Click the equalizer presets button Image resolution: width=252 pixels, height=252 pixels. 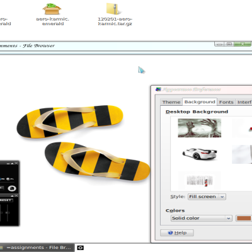click(x=6, y=200)
